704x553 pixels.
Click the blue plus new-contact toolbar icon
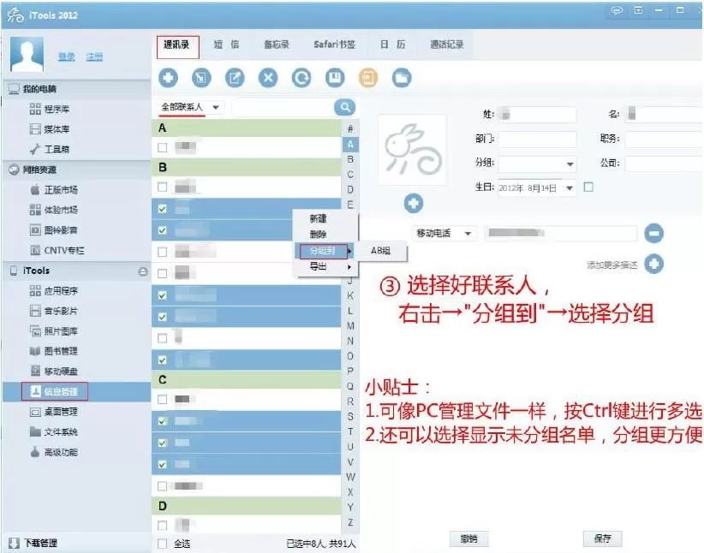[x=168, y=78]
